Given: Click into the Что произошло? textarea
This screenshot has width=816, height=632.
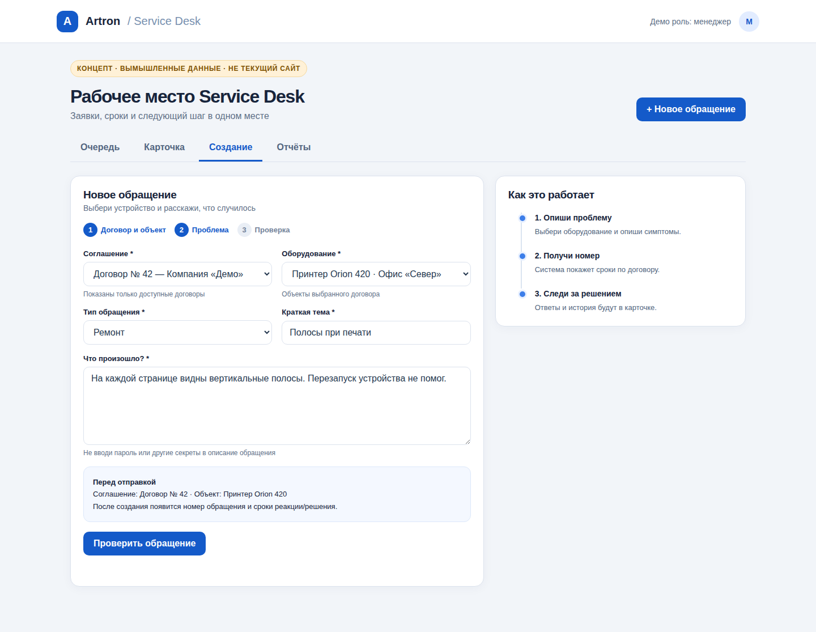Looking at the screenshot, I should pos(277,406).
